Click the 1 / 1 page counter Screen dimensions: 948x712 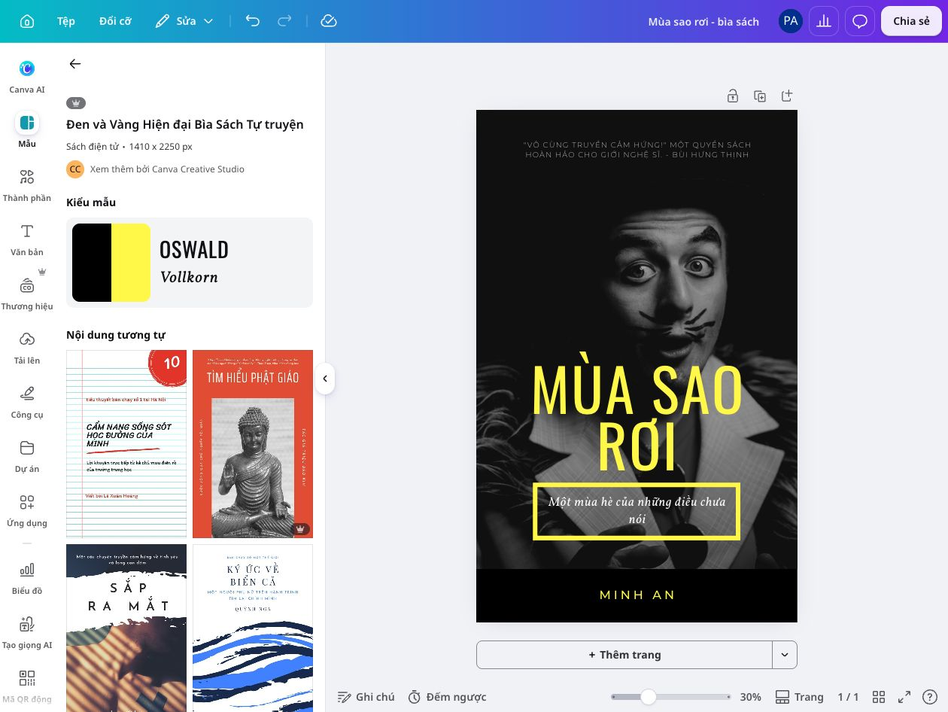[x=848, y=697]
